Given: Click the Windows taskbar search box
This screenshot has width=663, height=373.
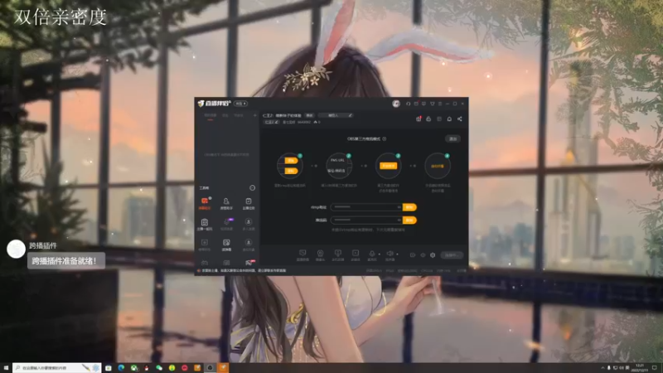Looking at the screenshot, I should coord(56,368).
